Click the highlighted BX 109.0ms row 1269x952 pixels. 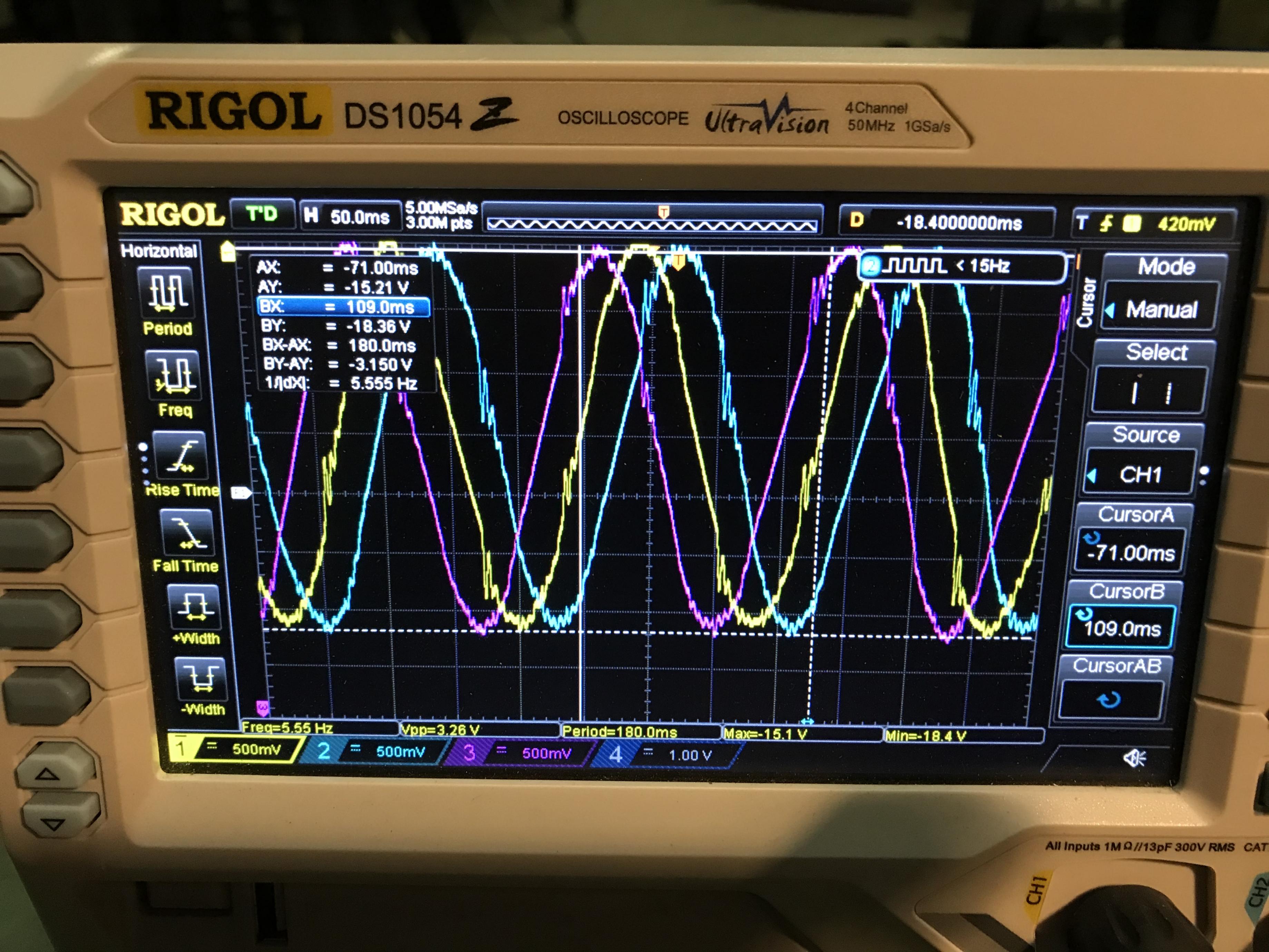pos(343,307)
